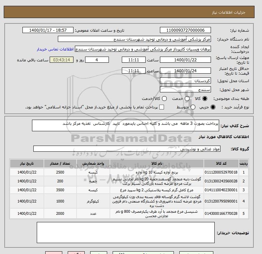Click the quantity cell 3500
The image size is (262, 254).
point(60,190)
